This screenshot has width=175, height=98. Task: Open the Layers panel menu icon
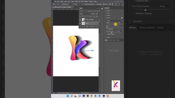[x=99, y=8]
